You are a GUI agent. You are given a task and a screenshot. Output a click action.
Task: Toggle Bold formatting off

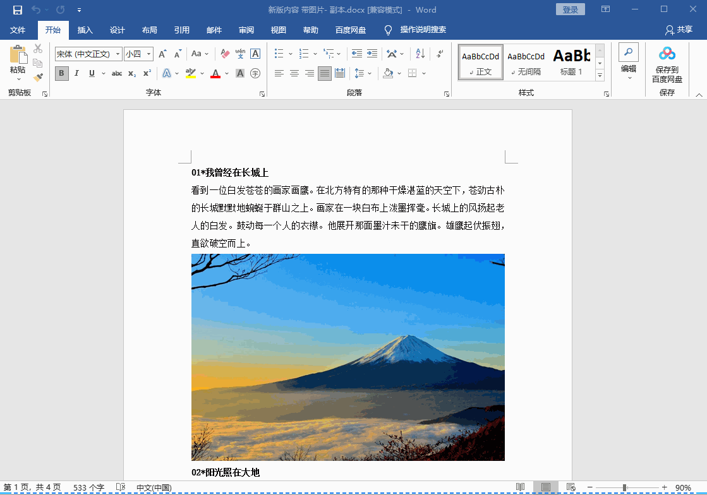[61, 73]
